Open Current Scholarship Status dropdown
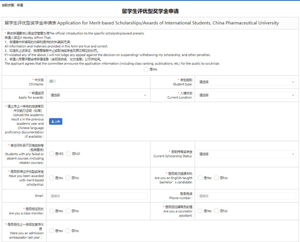Viewport: 300px width, 242px height. pos(246,154)
